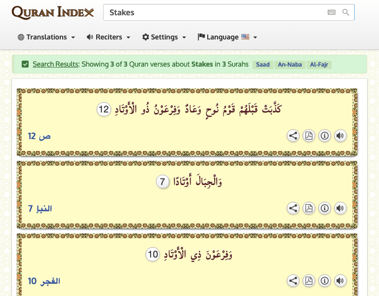Play audio for Saad verse 12

coord(340,136)
